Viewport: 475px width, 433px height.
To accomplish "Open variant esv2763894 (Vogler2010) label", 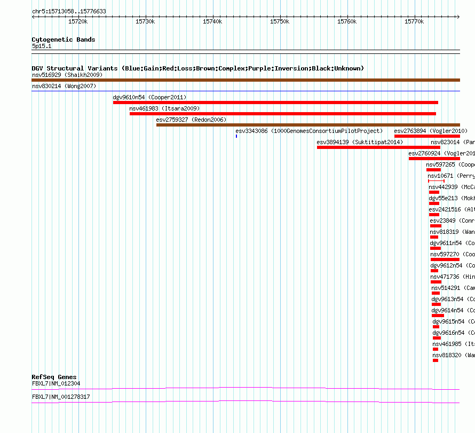I will click(x=431, y=131).
